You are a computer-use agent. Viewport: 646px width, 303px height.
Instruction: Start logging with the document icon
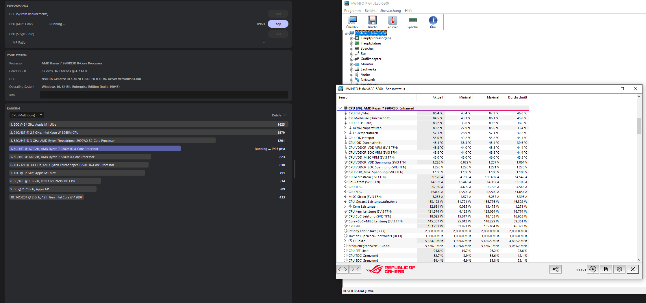606,269
